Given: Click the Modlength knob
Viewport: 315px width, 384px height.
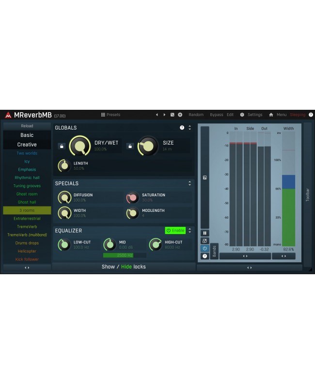Looking at the screenshot, I should coord(133,213).
